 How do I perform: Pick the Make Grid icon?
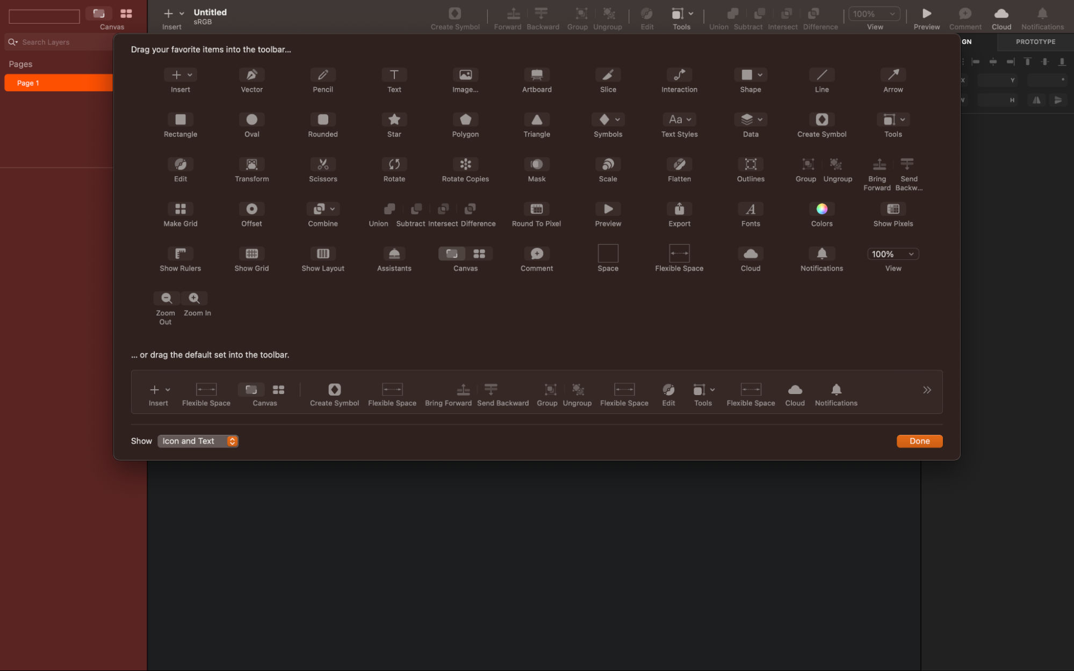[181, 208]
